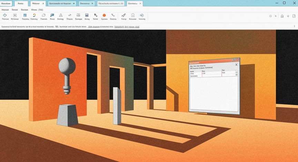Viewport: 298px width, 162px height.
Task: Click the blue chat bubble toolbar icon
Action: [x=52, y=15]
